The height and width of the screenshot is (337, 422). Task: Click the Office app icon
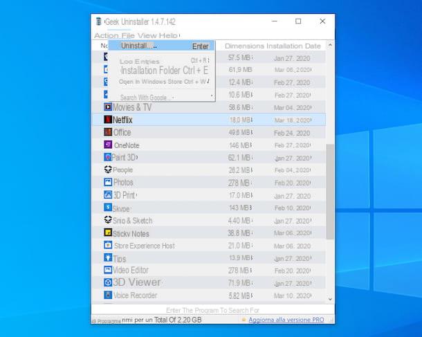(x=108, y=132)
